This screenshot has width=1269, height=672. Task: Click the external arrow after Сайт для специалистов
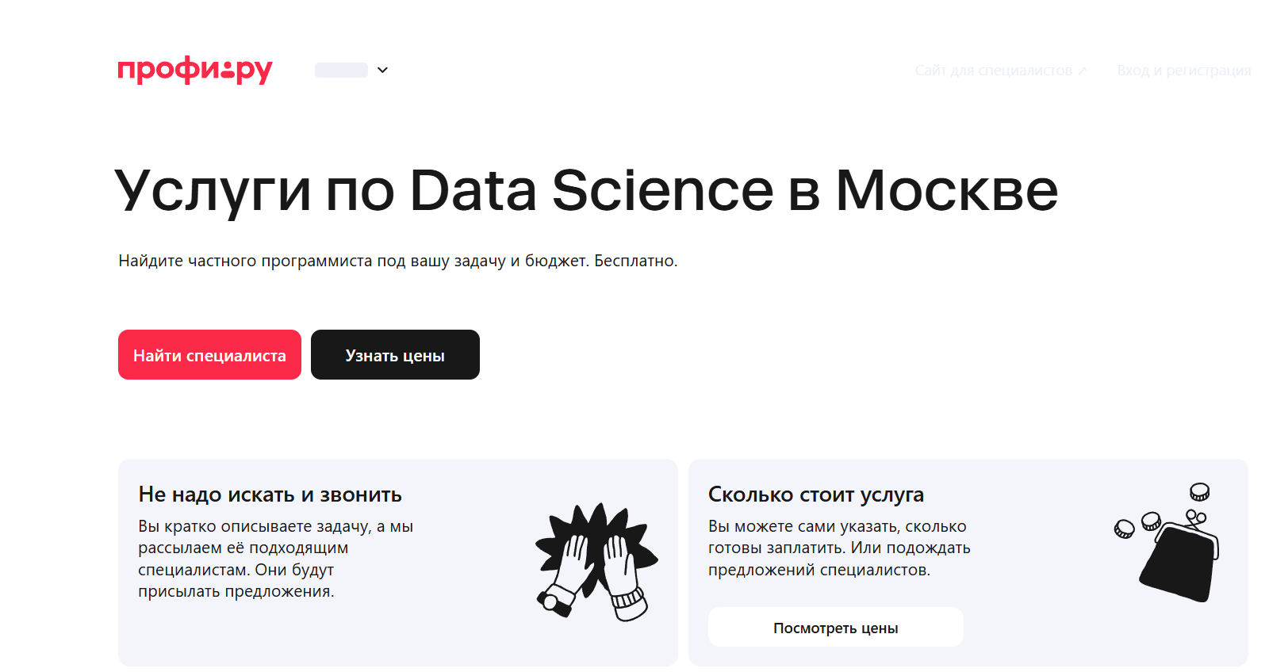[x=1083, y=71]
